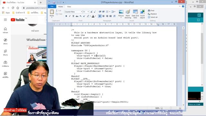Image resolution: width=206 pixels, height=116 pixels.
Task: Open YouTube Shorts from sidebar
Action: [5, 53]
